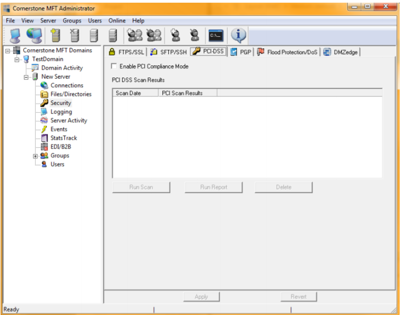Open the File menu
Screen dimensions: 400x315
[10, 21]
